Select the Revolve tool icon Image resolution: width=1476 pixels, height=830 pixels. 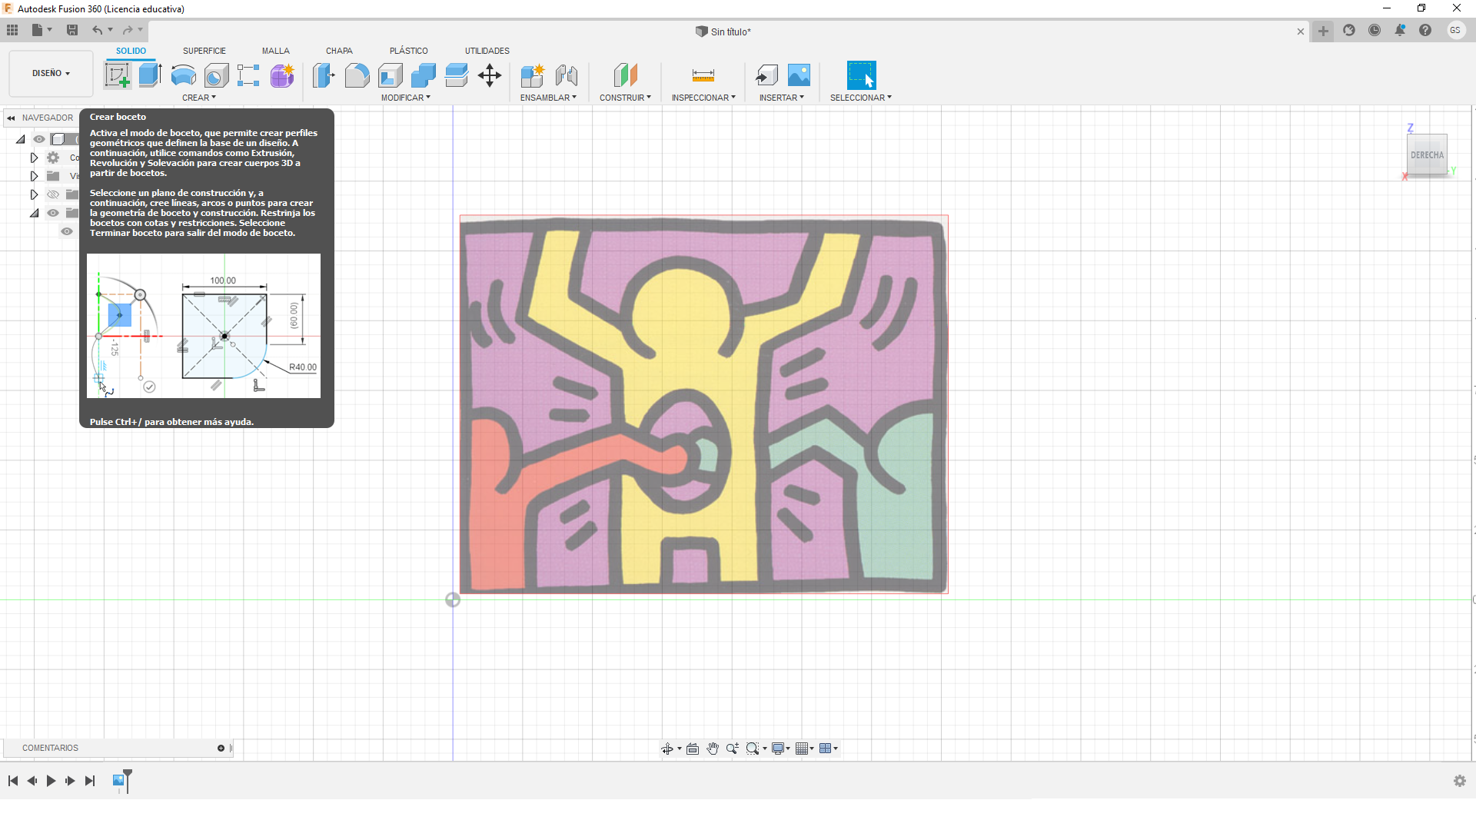pyautogui.click(x=183, y=75)
